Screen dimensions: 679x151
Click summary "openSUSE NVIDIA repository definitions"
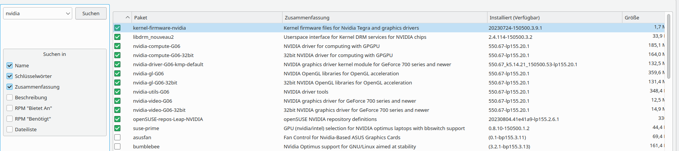pyautogui.click(x=330, y=119)
